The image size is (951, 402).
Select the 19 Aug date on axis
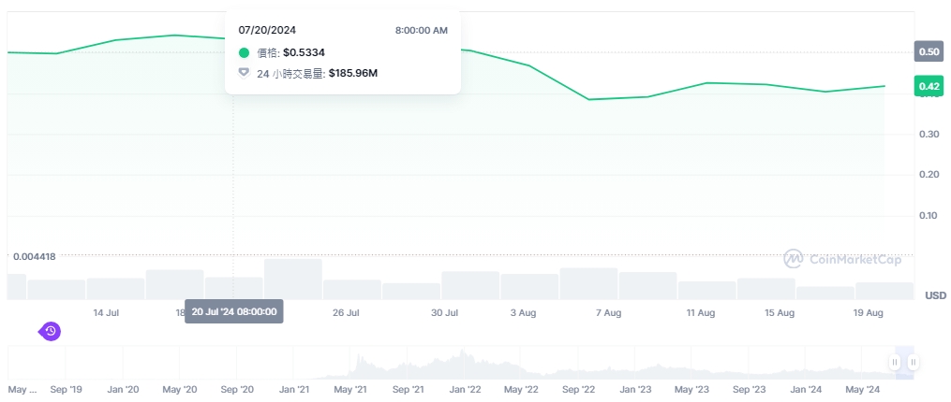869,312
